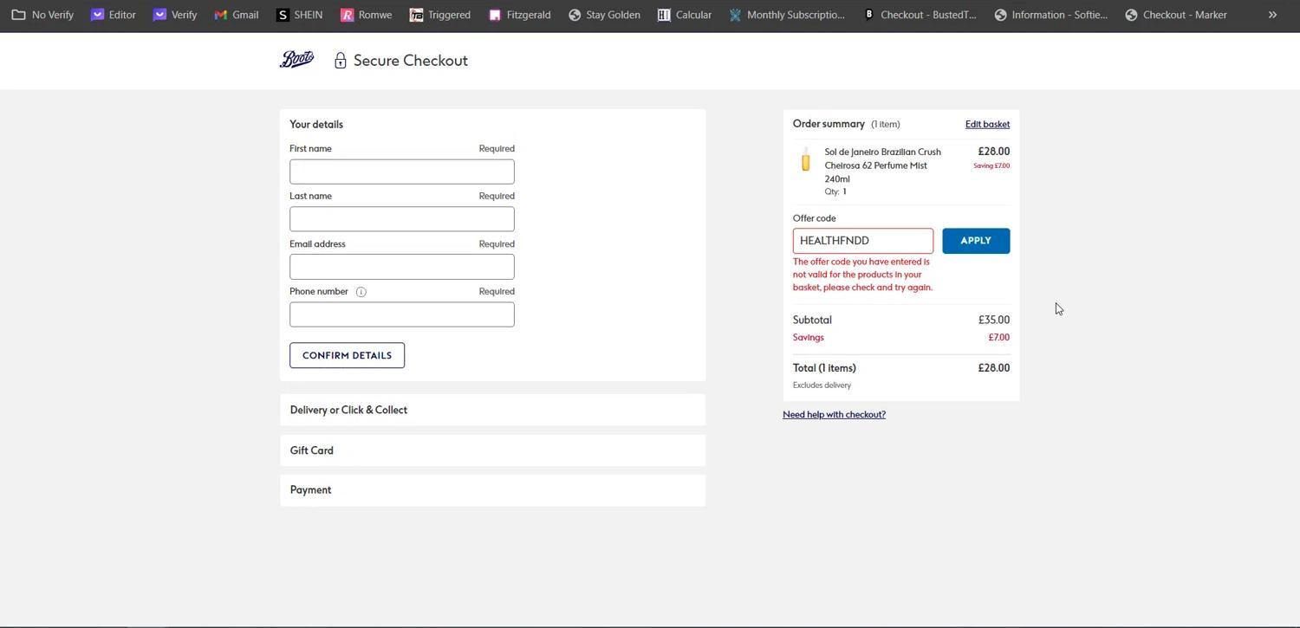Viewport: 1300px width, 628px height.
Task: Open the Stay Golden bookmark
Action: tap(604, 15)
